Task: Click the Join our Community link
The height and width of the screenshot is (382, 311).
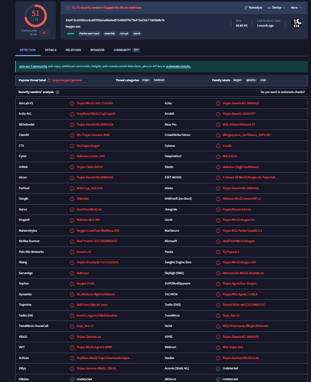Action: (x=33, y=66)
